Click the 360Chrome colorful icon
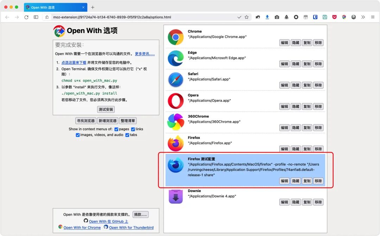The image size is (380, 236). pyautogui.click(x=176, y=122)
